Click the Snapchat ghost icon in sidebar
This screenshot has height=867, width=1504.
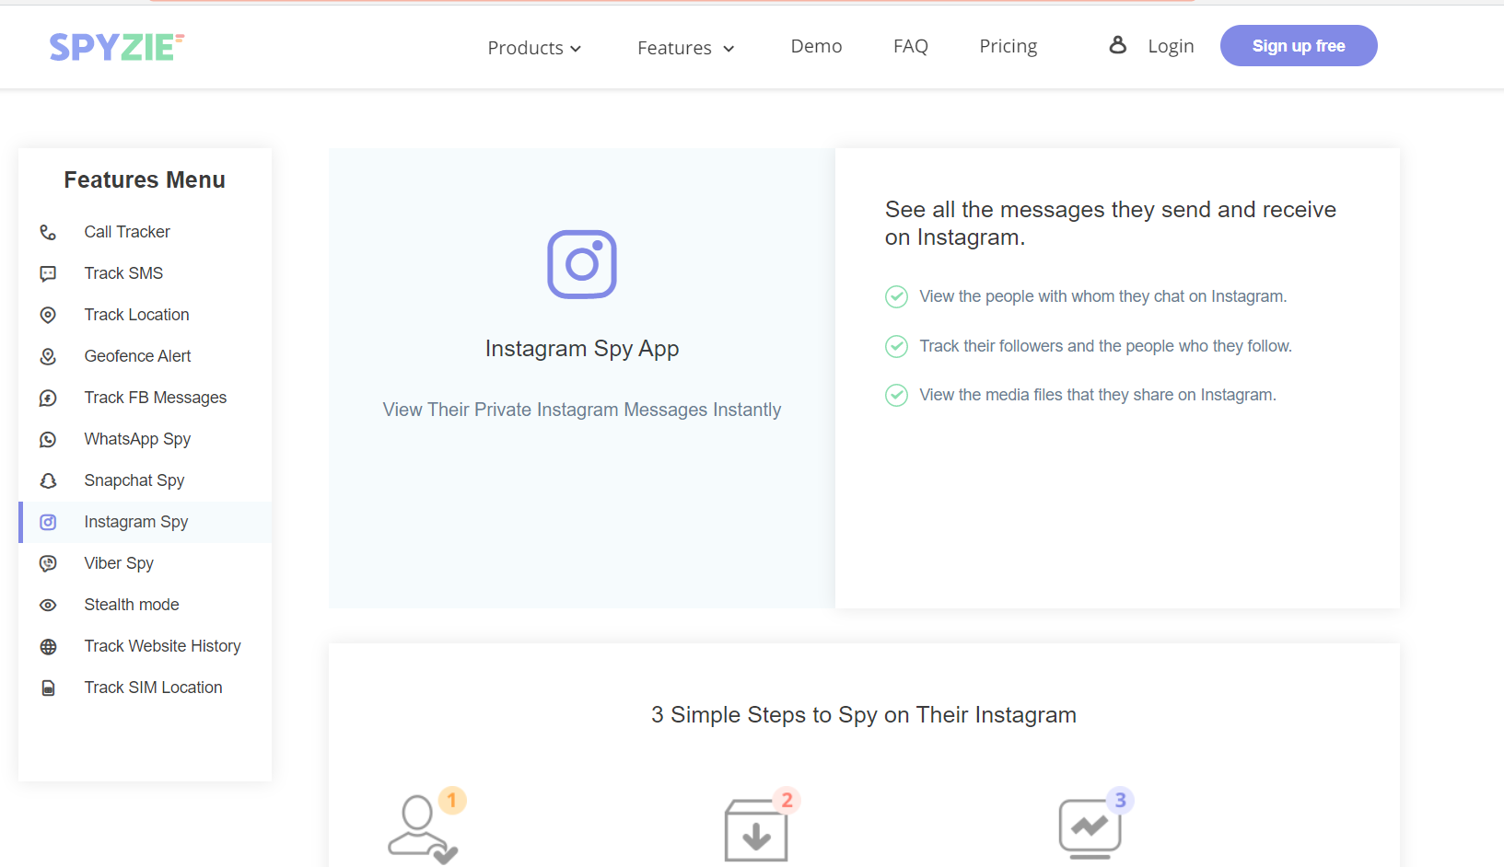(x=48, y=480)
